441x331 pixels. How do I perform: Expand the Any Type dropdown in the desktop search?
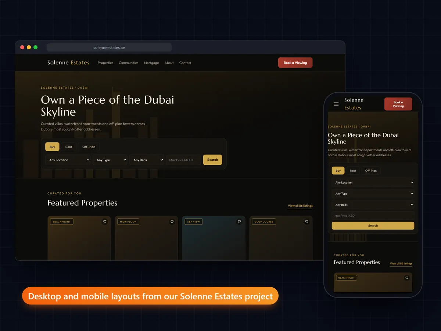point(110,160)
